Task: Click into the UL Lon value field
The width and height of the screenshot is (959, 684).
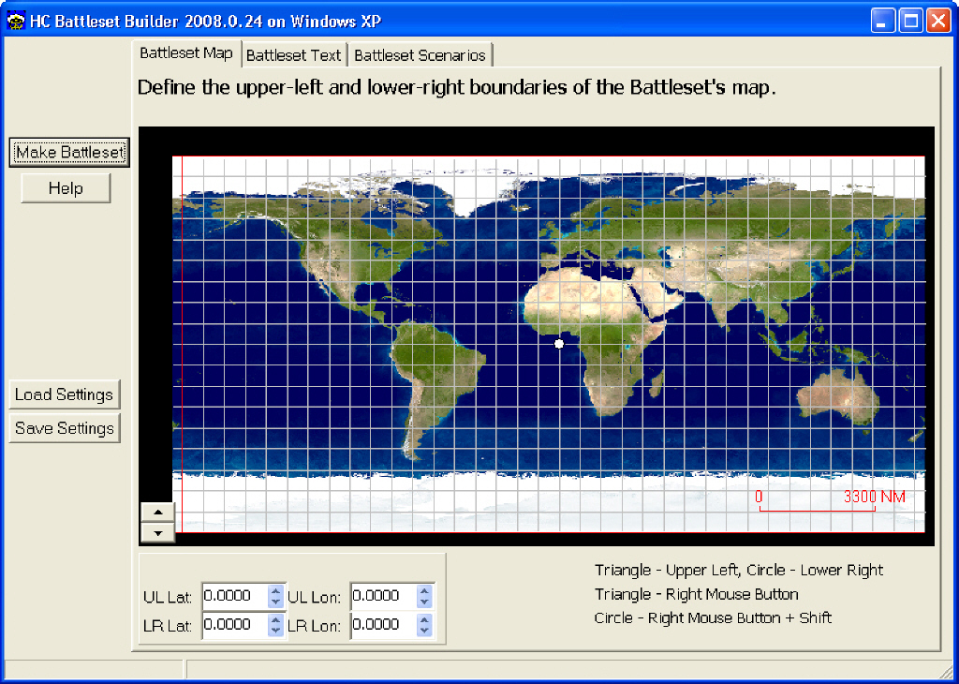Action: (383, 596)
